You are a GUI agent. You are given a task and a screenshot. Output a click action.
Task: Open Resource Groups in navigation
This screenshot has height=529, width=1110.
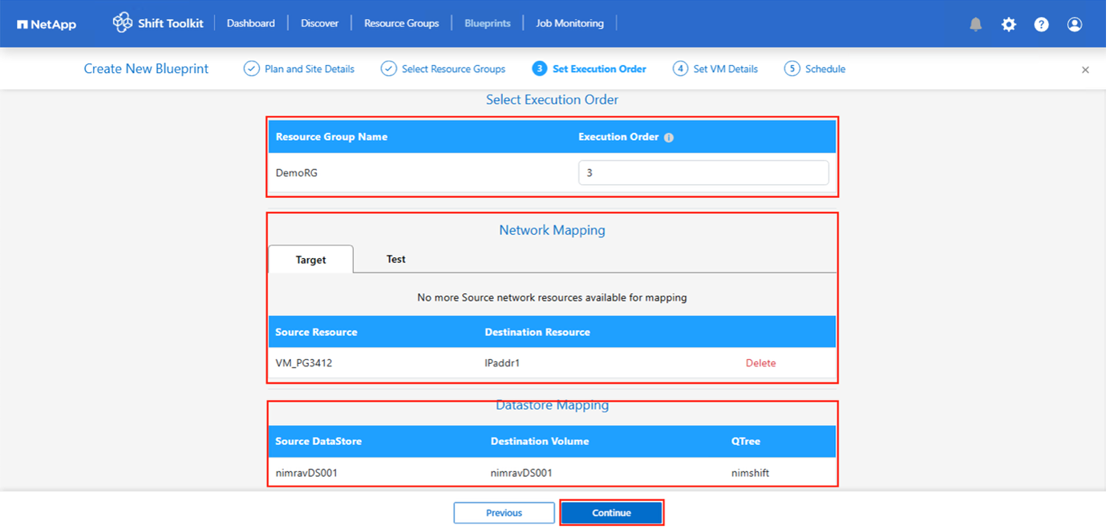pos(401,23)
